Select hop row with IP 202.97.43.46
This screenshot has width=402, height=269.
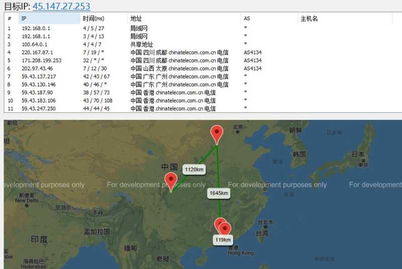pyautogui.click(x=203, y=68)
